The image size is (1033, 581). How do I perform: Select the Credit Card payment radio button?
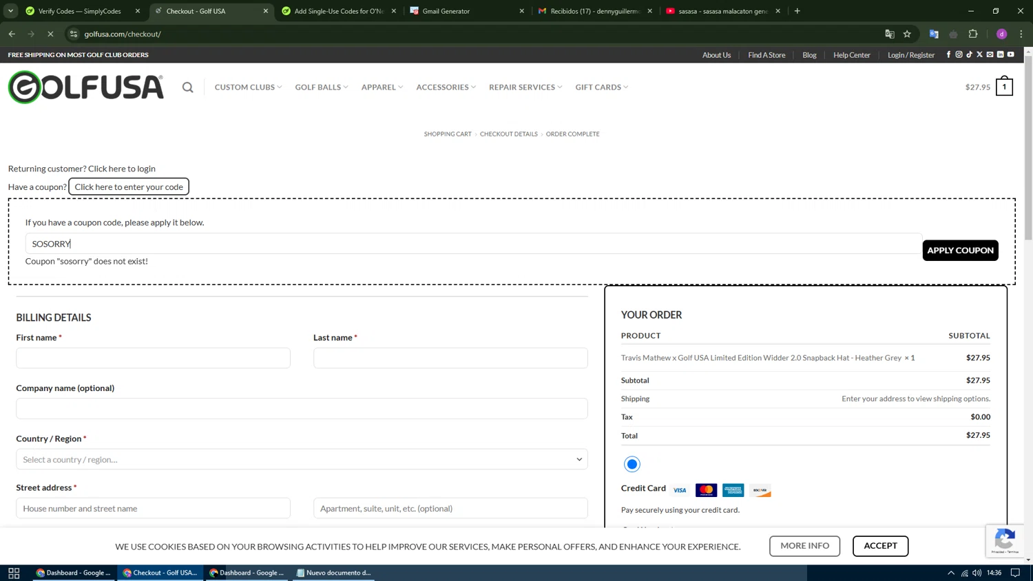click(632, 464)
